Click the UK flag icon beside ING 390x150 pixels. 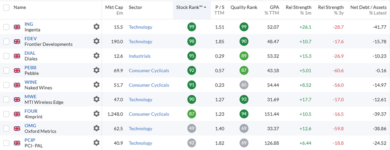pyautogui.click(x=17, y=27)
